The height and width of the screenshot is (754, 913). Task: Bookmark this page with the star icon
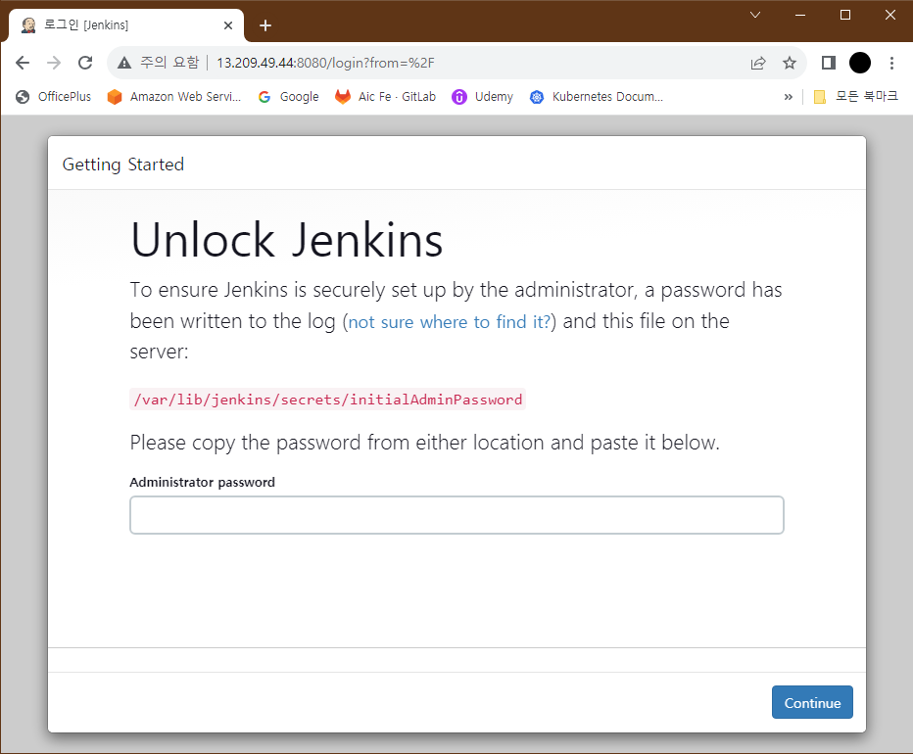[789, 63]
